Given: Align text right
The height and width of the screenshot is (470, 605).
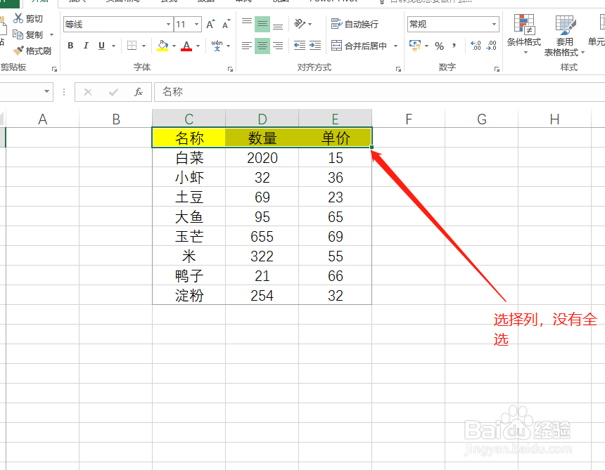Looking at the screenshot, I should [278, 46].
